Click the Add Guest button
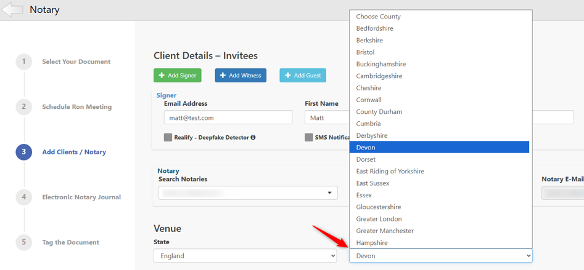This screenshot has height=270, width=584. pos(303,76)
